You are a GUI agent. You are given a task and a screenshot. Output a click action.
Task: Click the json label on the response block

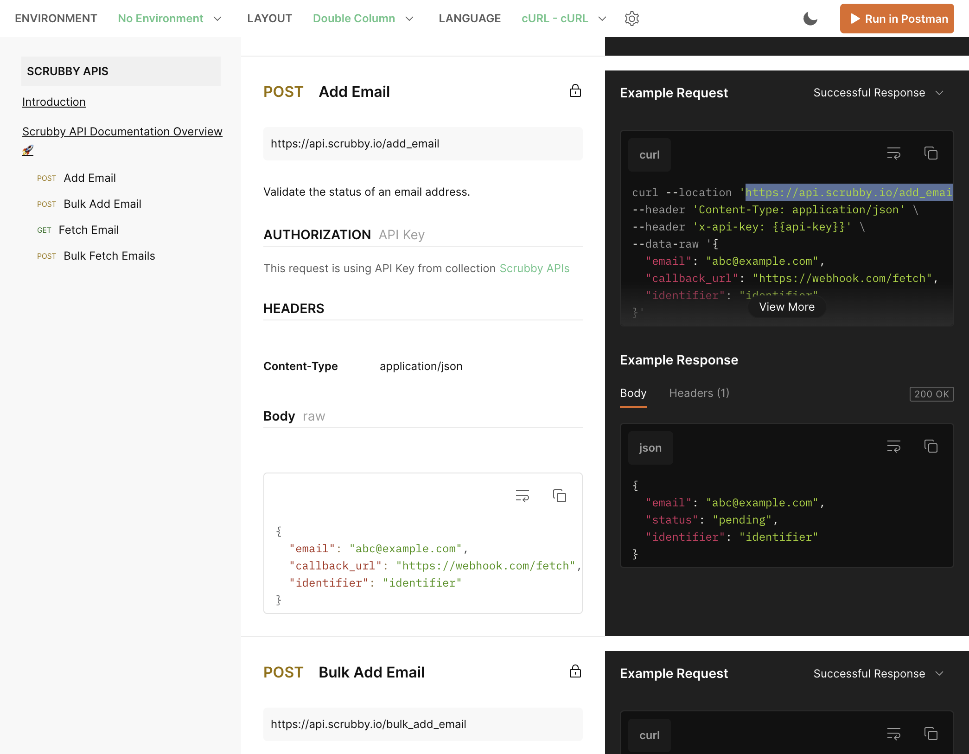click(x=650, y=448)
